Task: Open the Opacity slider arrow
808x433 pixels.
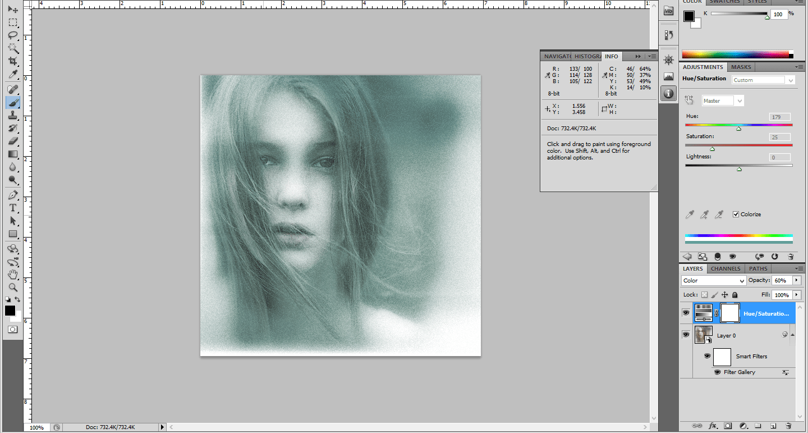Action: (797, 280)
